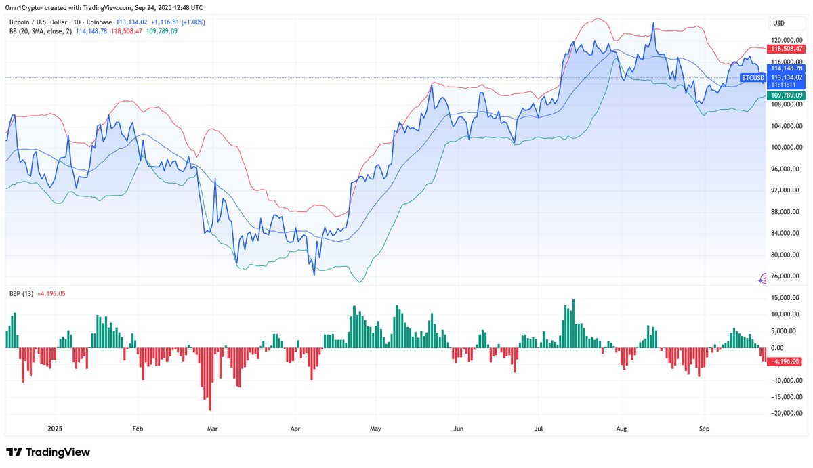Image resolution: width=813 pixels, height=468 pixels.
Task: Click the Feb marker on the time axis
Action: click(x=138, y=429)
